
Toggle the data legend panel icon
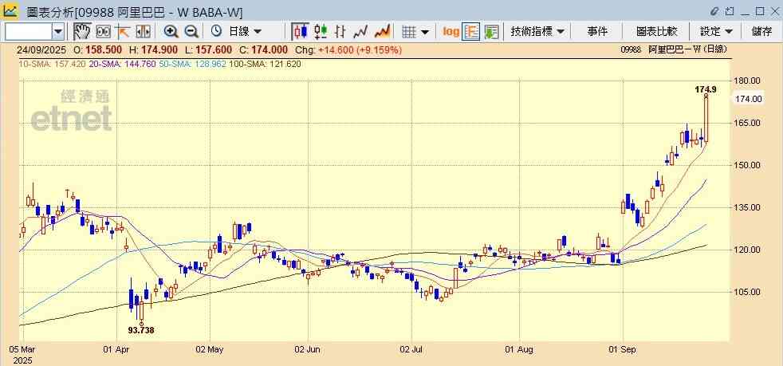(x=471, y=31)
